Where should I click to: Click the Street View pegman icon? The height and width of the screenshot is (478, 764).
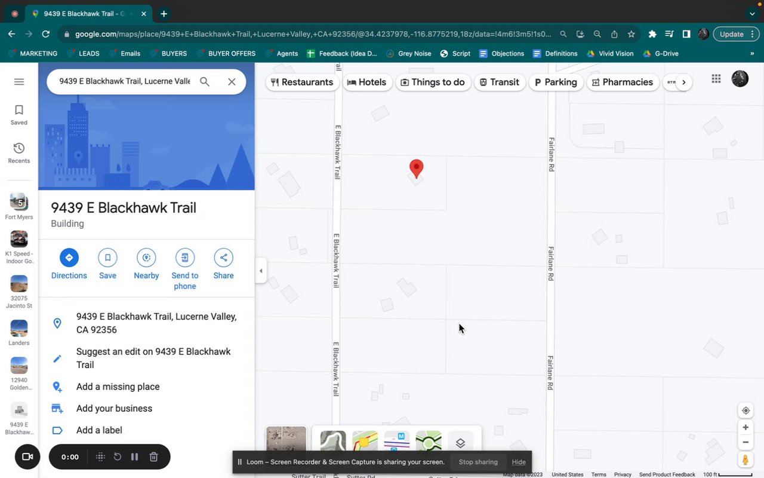(x=745, y=460)
